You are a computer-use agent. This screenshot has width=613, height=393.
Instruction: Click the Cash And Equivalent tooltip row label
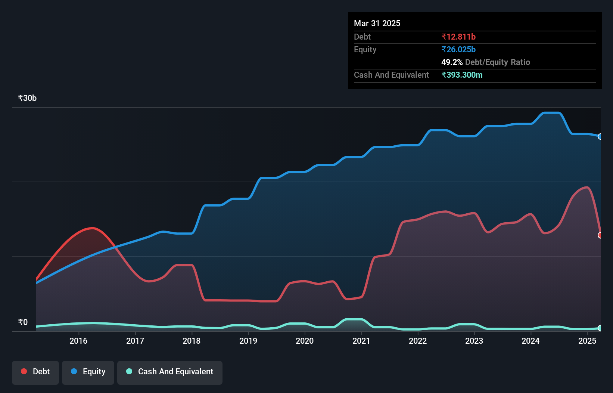coord(391,75)
